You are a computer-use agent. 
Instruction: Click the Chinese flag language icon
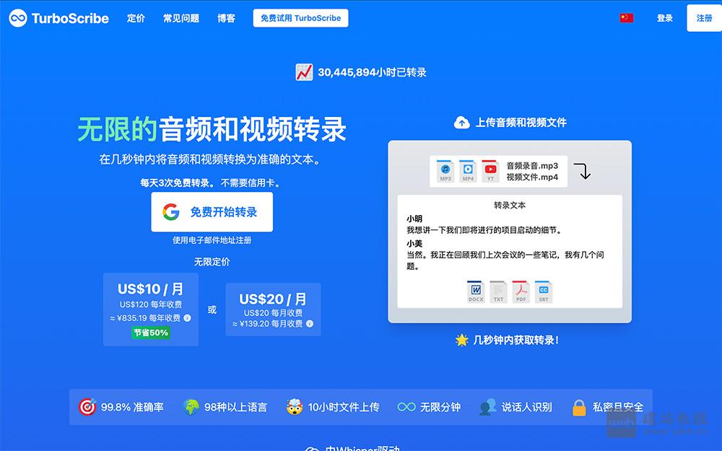tap(625, 18)
